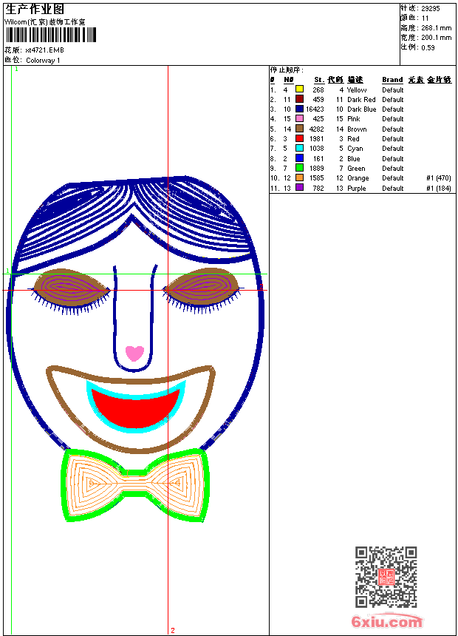458x636 pixels.
Task: Click the barcode under the title
Action: coord(50,35)
